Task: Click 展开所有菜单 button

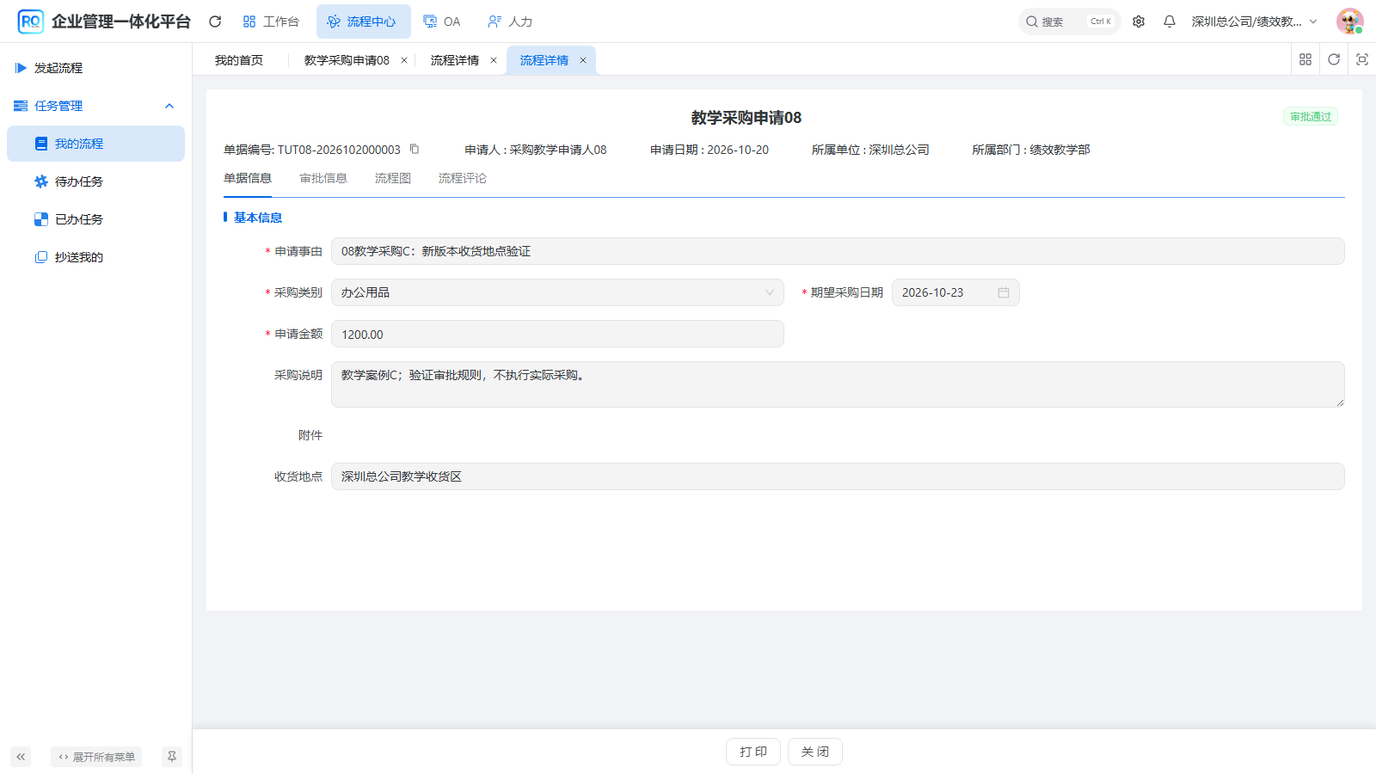Action: click(96, 757)
